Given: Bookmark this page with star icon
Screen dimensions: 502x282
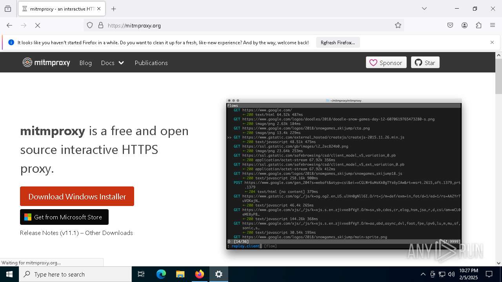Looking at the screenshot, I should coord(398,25).
